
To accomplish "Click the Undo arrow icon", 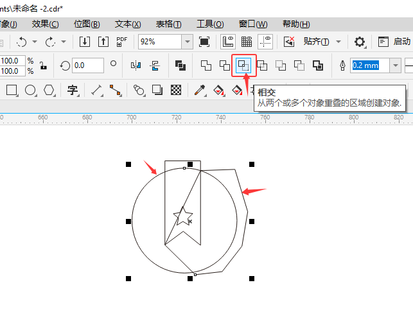I will [x=22, y=42].
